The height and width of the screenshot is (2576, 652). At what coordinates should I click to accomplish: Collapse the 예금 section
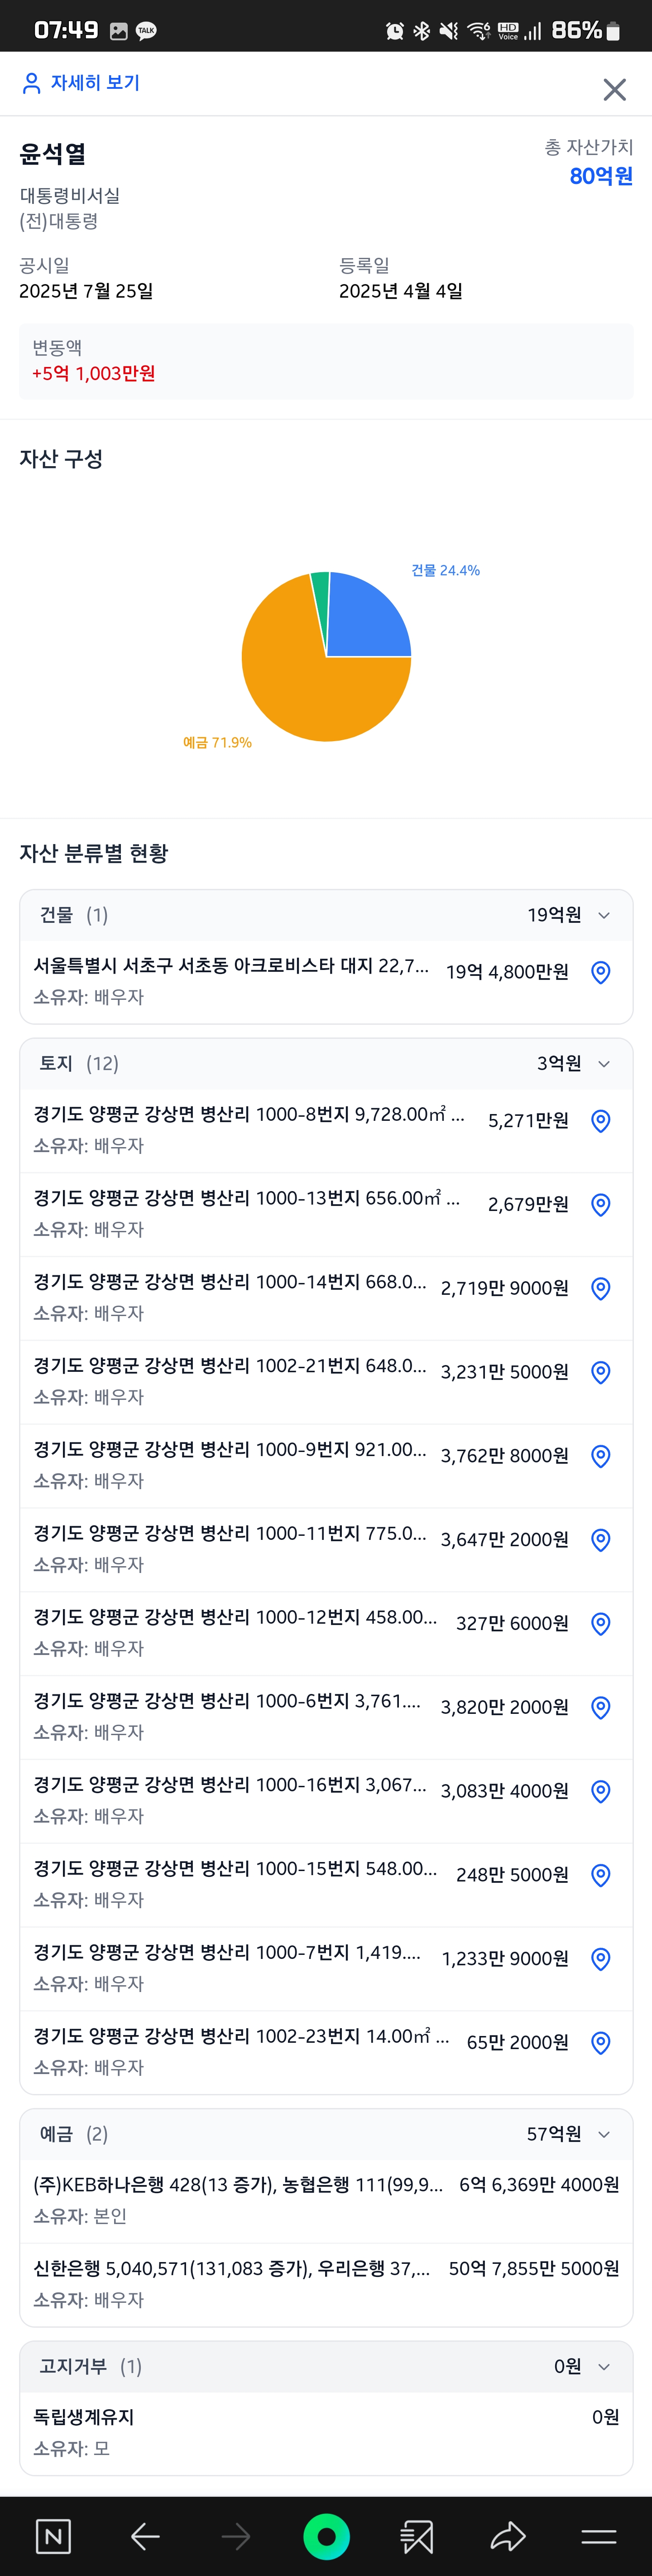[604, 2134]
